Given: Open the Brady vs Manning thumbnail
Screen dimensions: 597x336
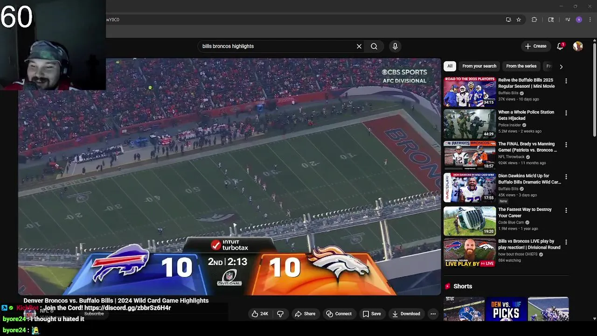Looking at the screenshot, I should click(x=469, y=155).
